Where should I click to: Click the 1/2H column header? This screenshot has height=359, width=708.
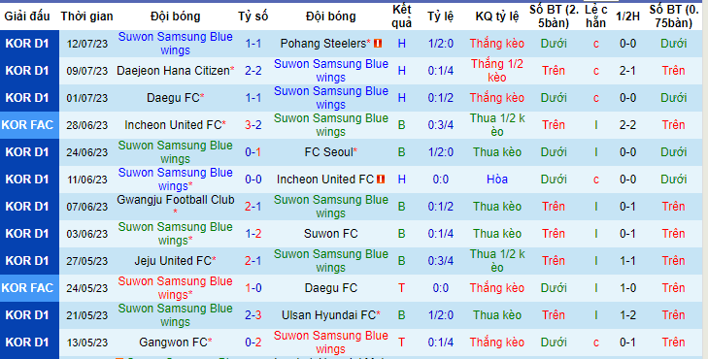coord(628,16)
